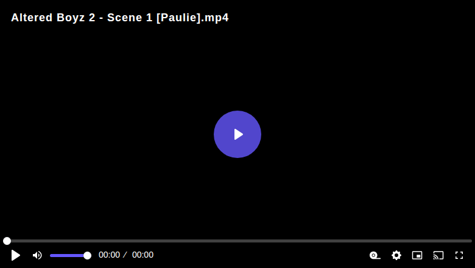This screenshot has width=475, height=268.
Task: Toggle the mini-player with the picture-in-picture icon
Action: [x=417, y=255]
